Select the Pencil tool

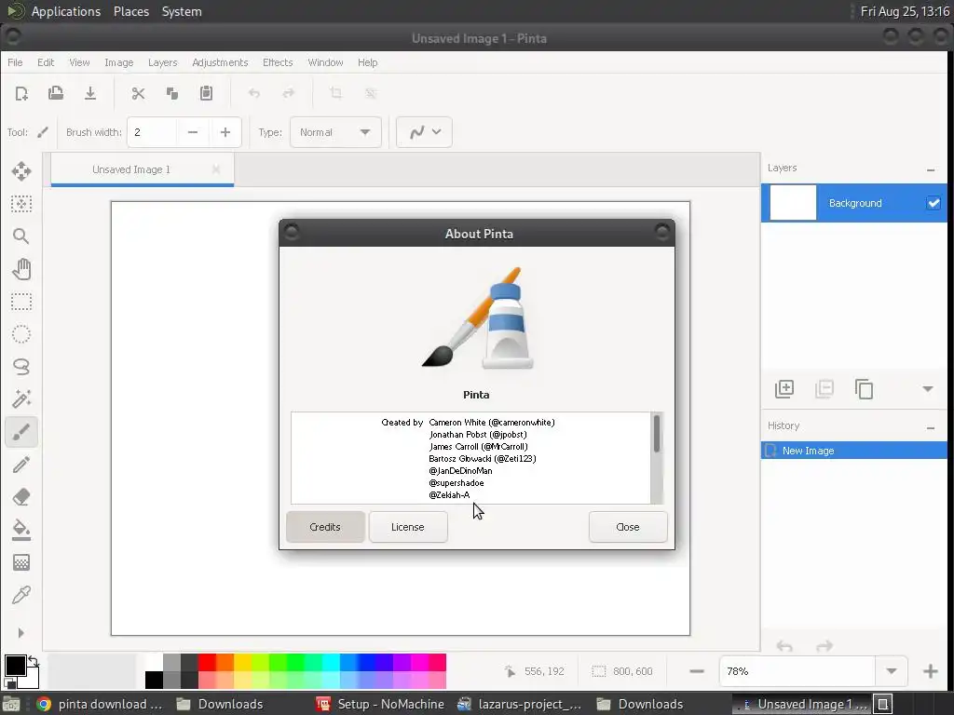[21, 465]
